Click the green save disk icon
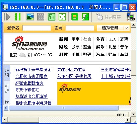The height and width of the screenshot is (124, 137). coord(75,17)
